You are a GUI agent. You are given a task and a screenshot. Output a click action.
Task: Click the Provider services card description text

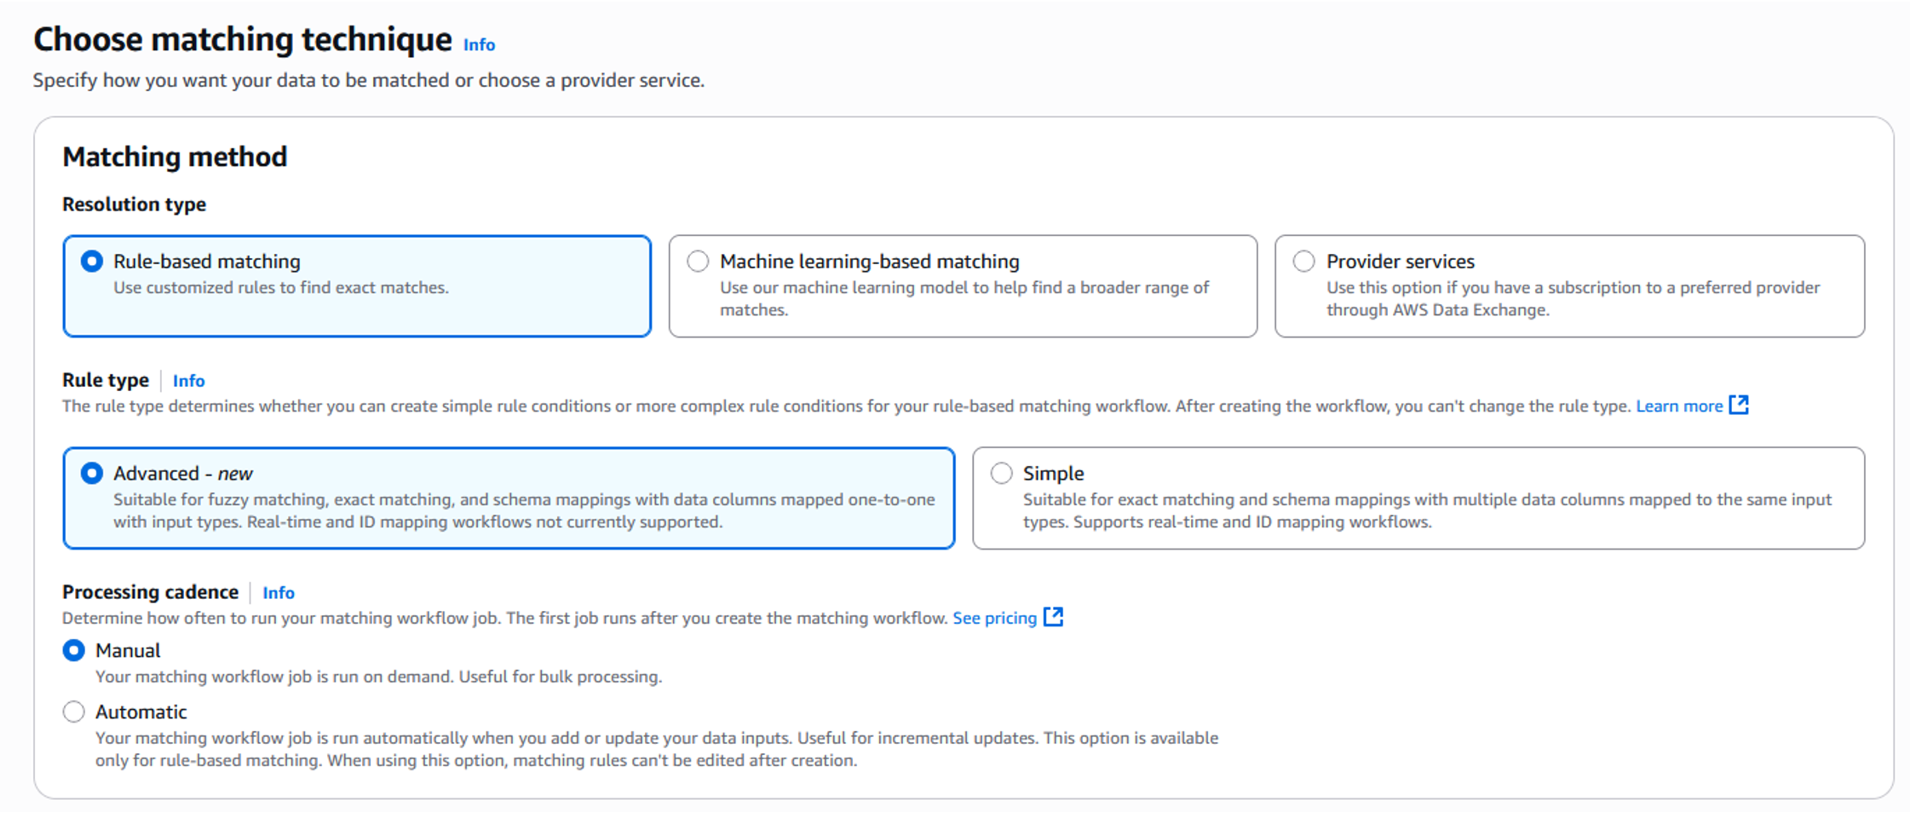(1572, 299)
